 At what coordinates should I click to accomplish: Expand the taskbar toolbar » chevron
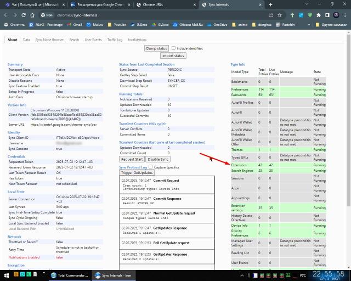44,273
